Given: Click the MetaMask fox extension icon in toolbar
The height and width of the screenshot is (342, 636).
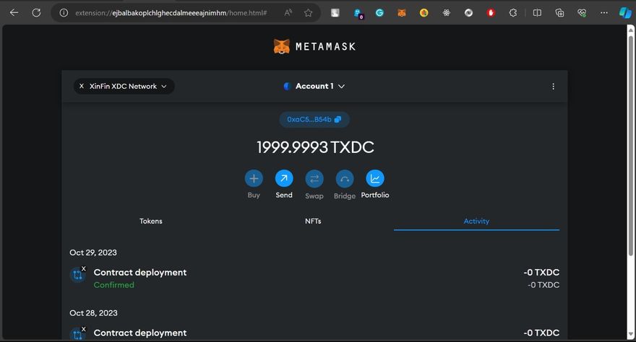Looking at the screenshot, I should [x=403, y=13].
